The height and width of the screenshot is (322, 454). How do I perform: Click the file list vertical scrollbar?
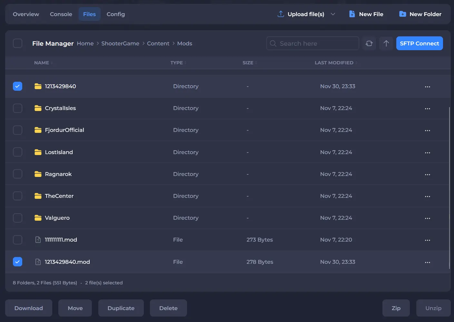[449, 188]
